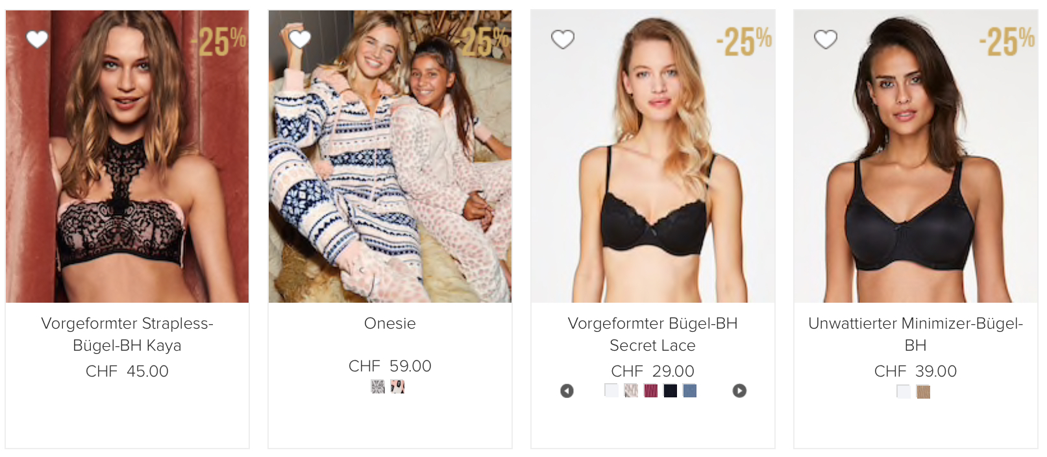This screenshot has width=1047, height=457.
Task: Pick the black Secret Lace color swatch
Action: pos(671,390)
